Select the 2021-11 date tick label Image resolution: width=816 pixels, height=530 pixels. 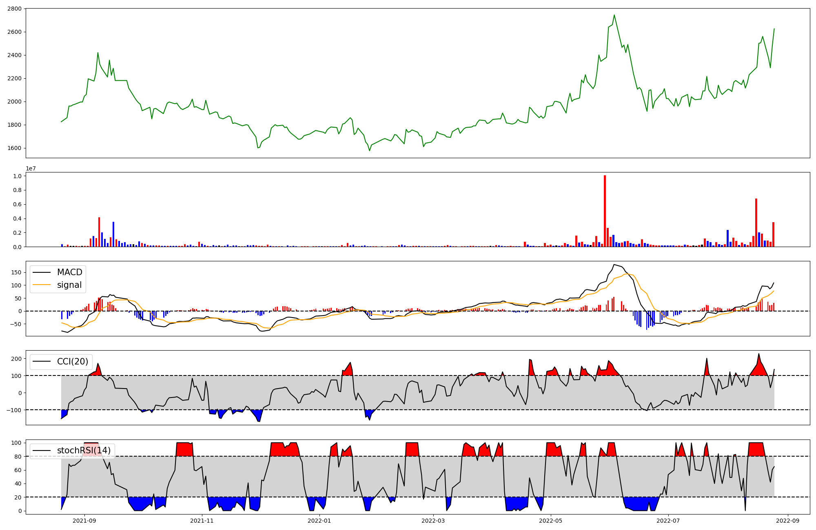click(202, 520)
